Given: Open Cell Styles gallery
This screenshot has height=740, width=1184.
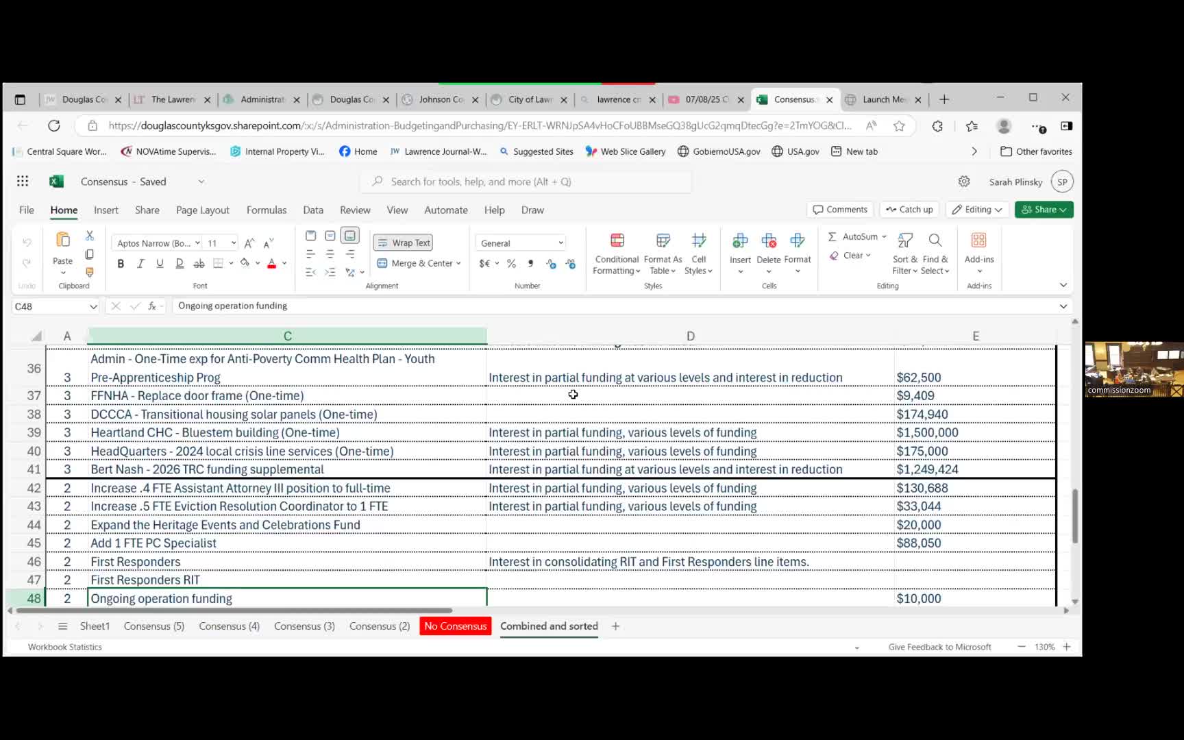Looking at the screenshot, I should click(698, 254).
